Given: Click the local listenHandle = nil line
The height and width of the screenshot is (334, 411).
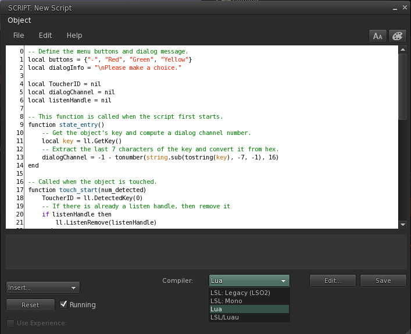Looking at the screenshot, I should click(70, 100).
